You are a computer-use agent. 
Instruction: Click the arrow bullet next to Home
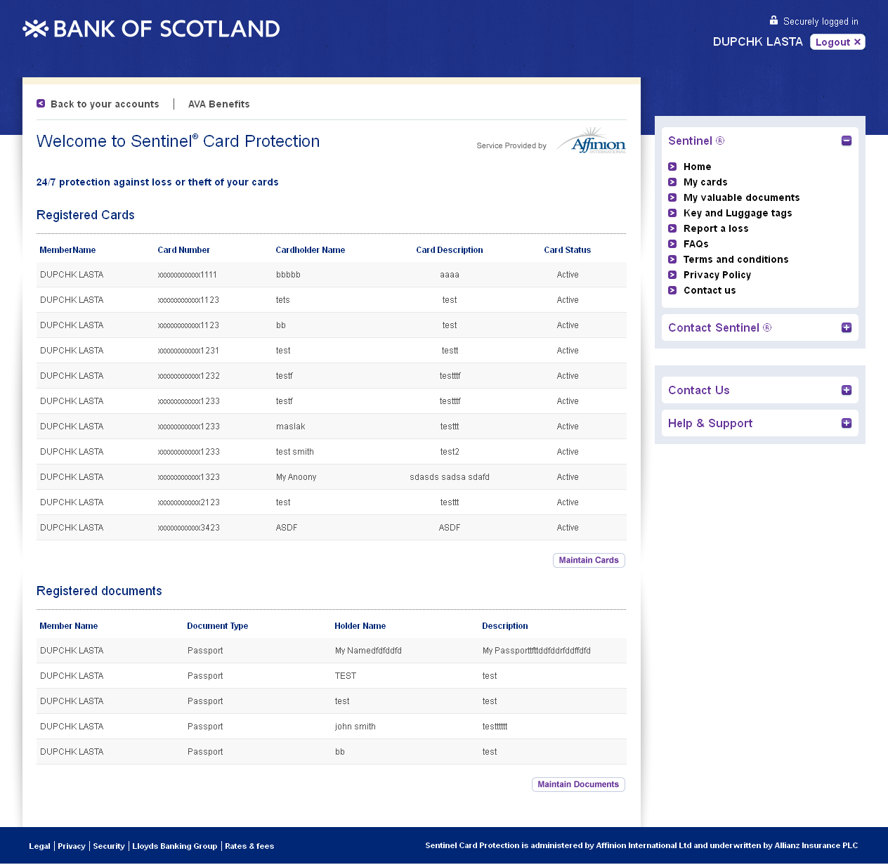(672, 167)
